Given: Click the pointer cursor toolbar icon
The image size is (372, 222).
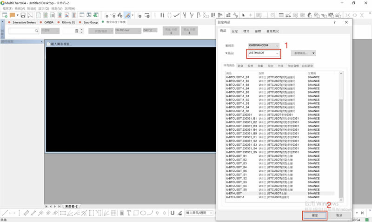Looking at the screenshot, I should pyautogui.click(x=243, y=15).
